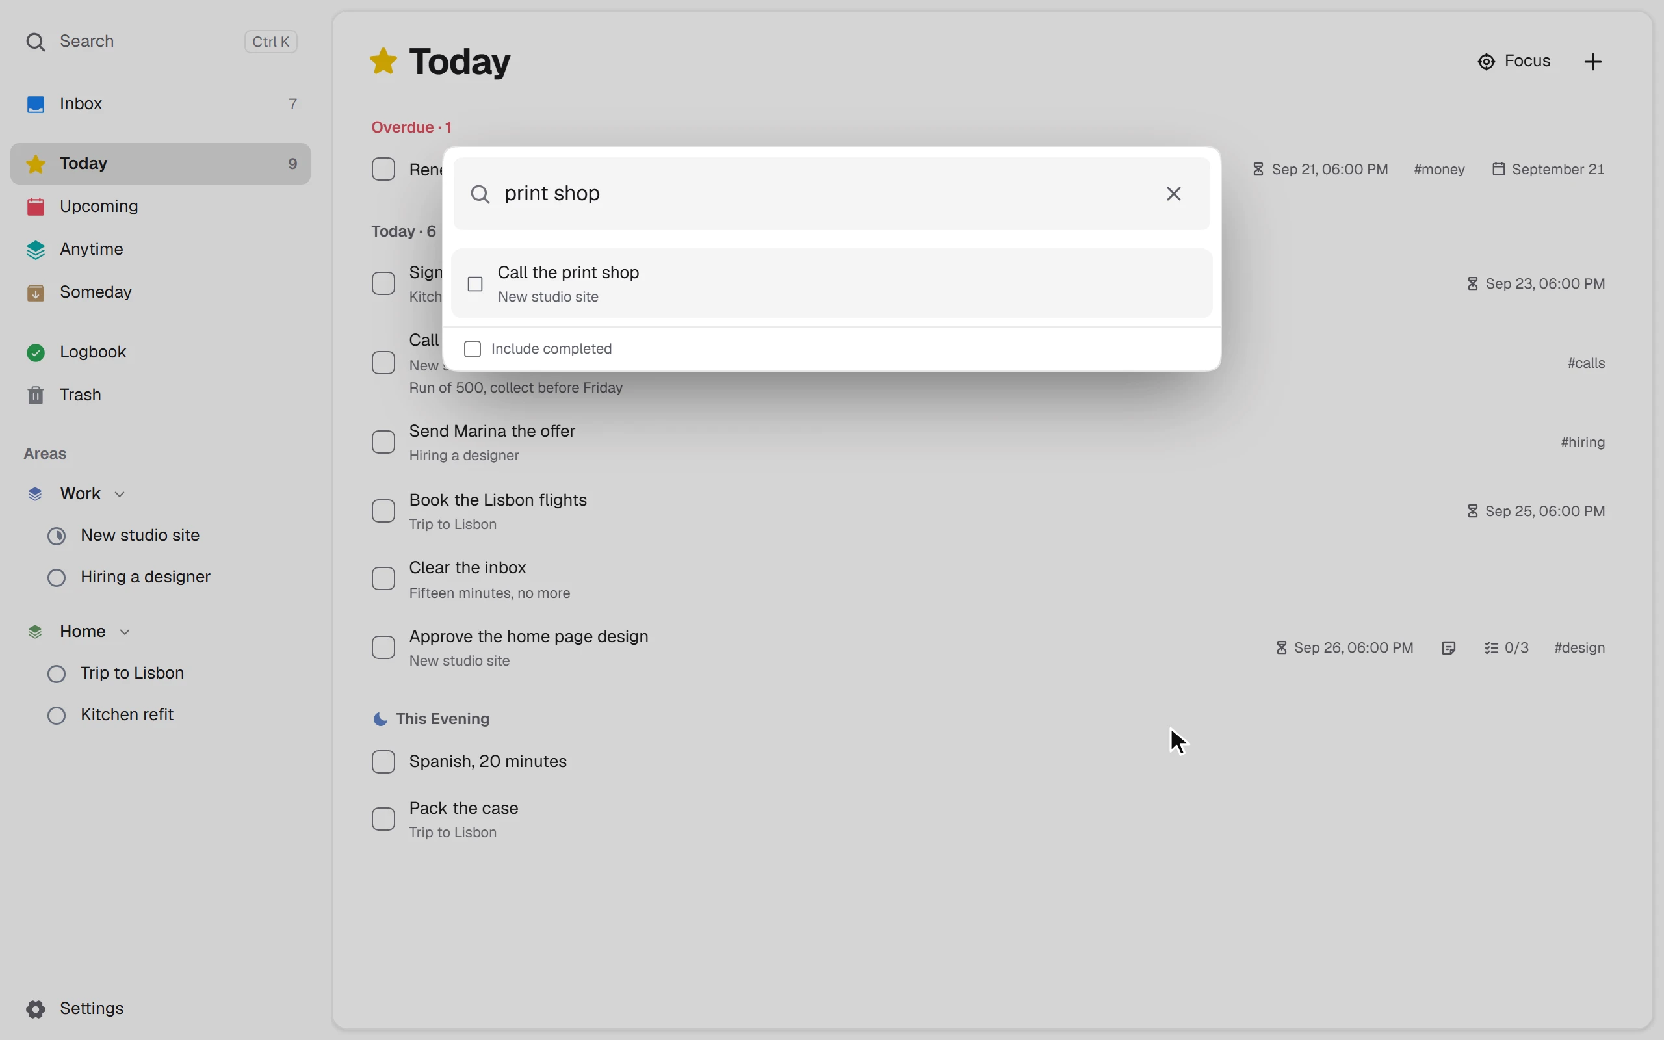Click the Settings gear icon
Screen dimensions: 1664x1040
[35, 1009]
